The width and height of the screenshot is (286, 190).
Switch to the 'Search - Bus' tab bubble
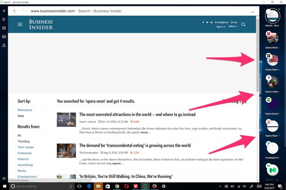click(272, 16)
